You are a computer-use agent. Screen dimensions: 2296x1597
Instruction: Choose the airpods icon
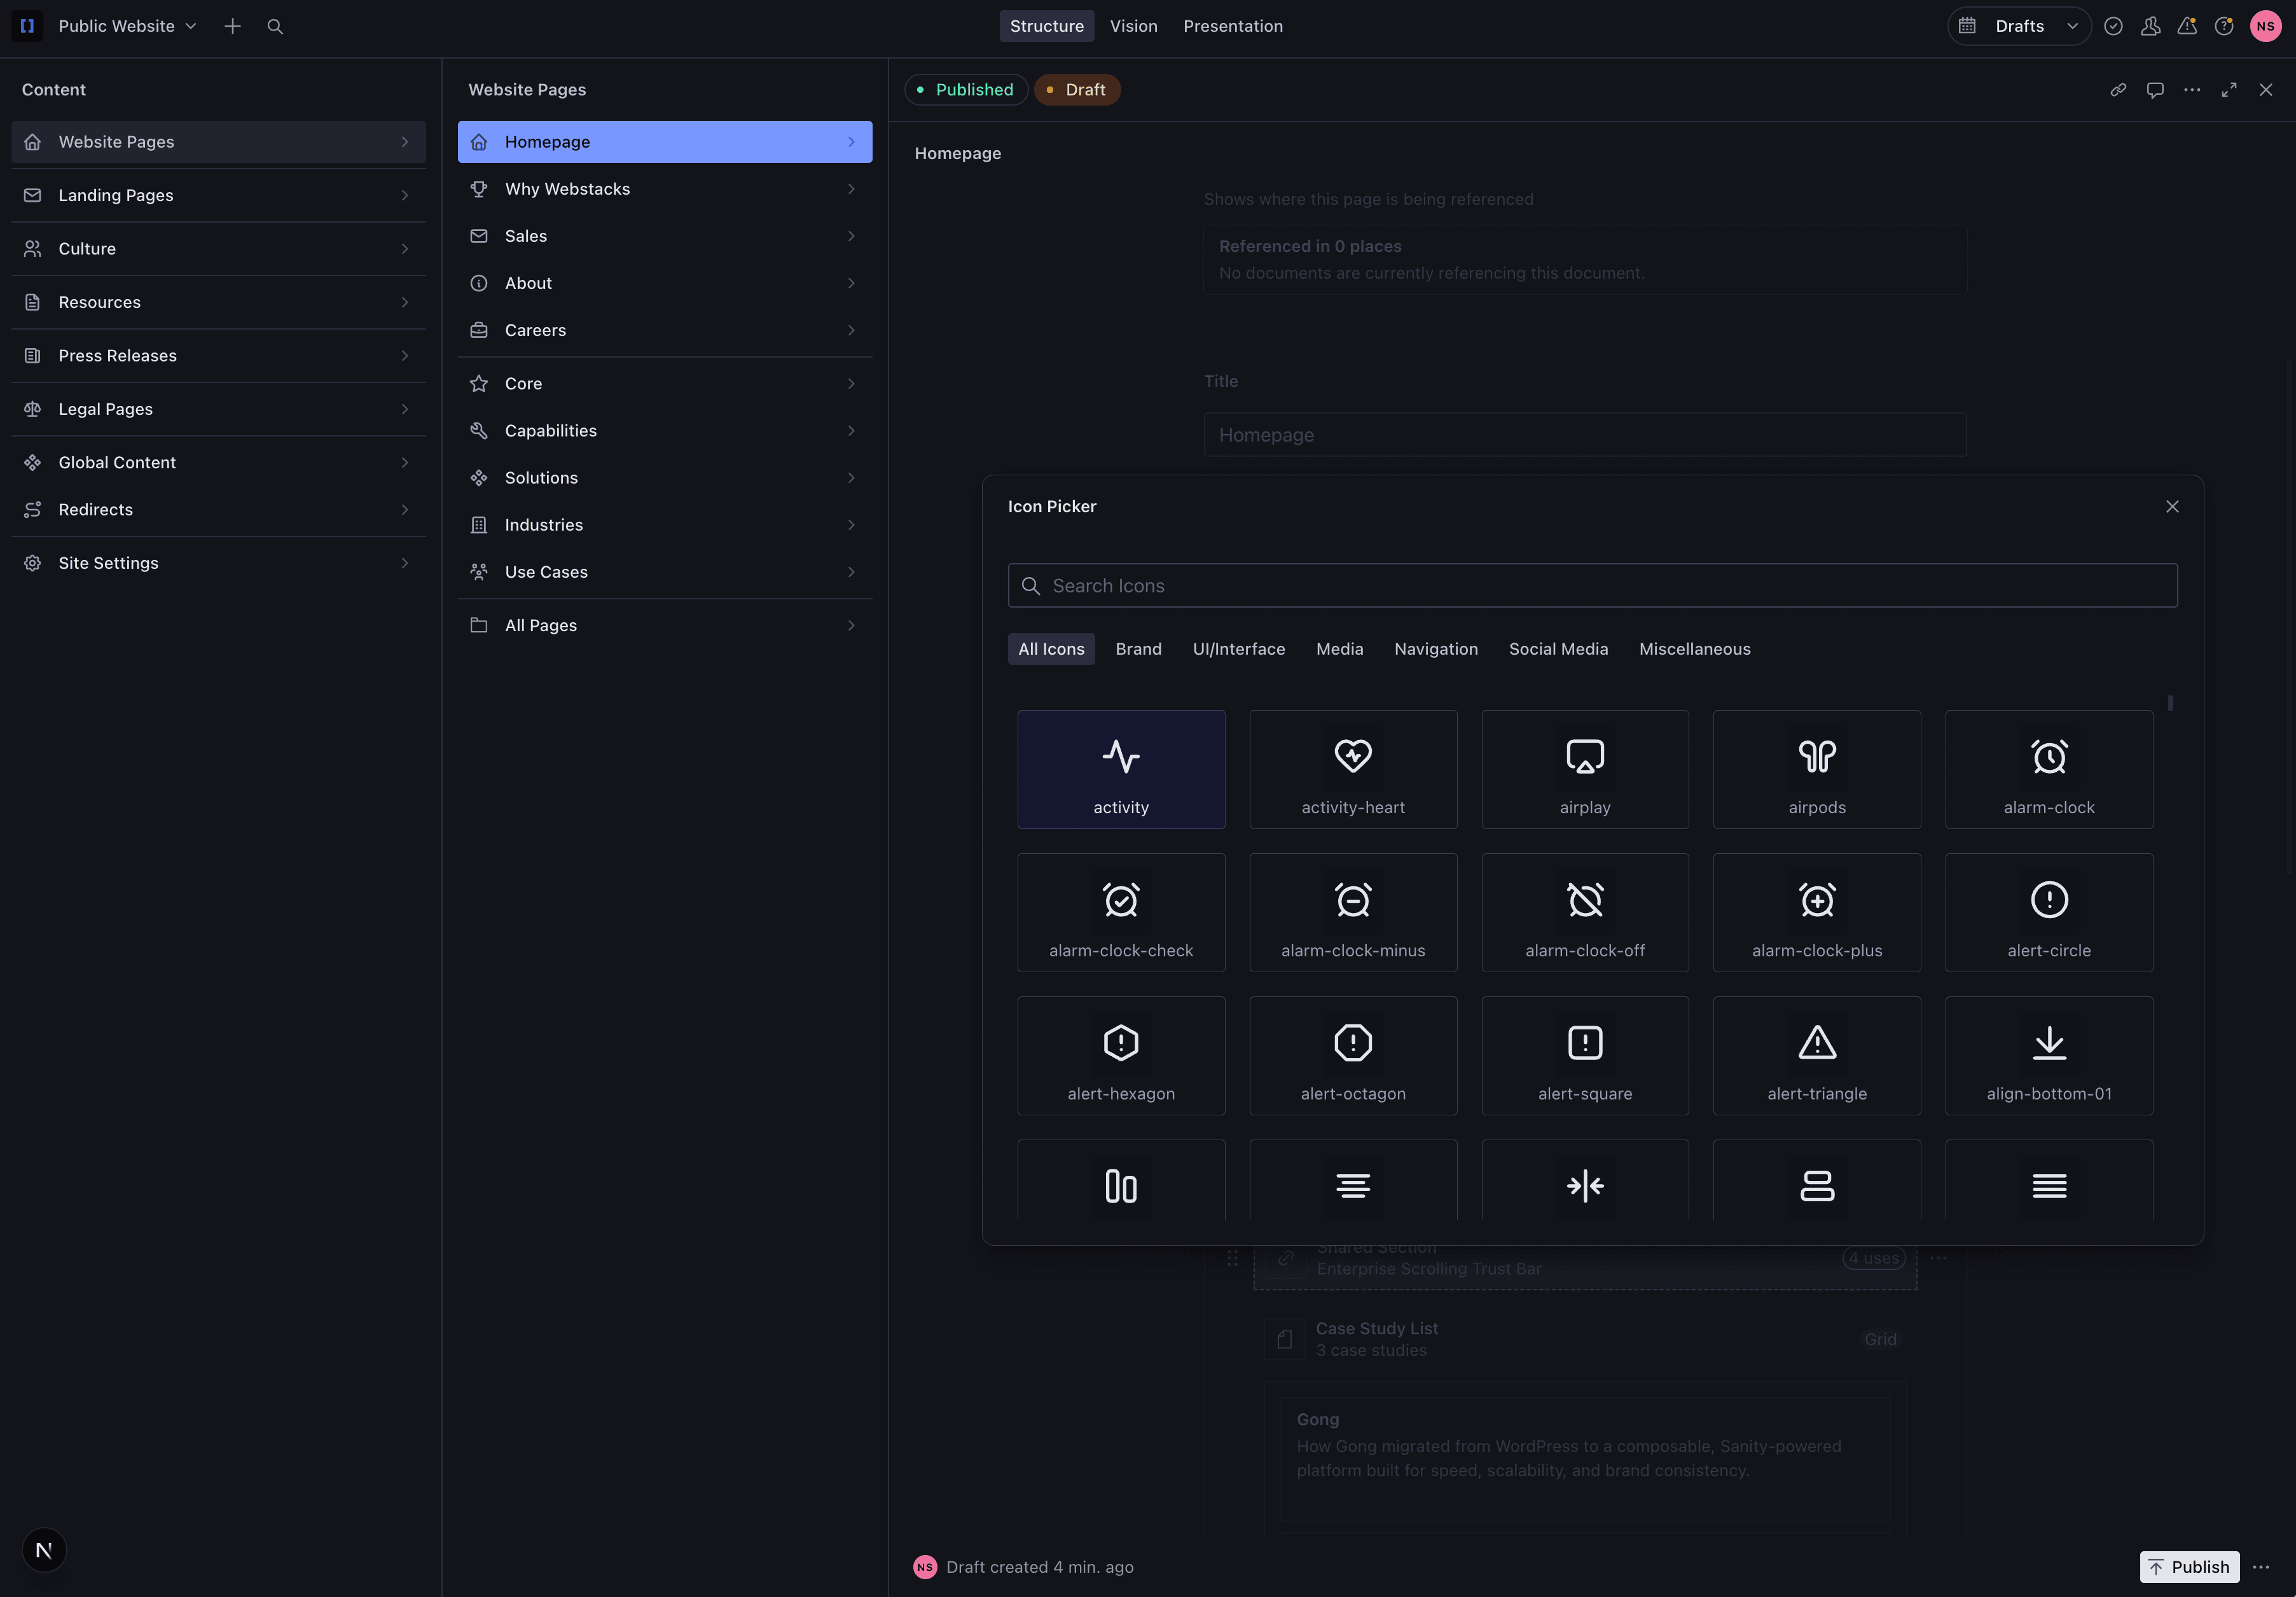tap(1816, 769)
